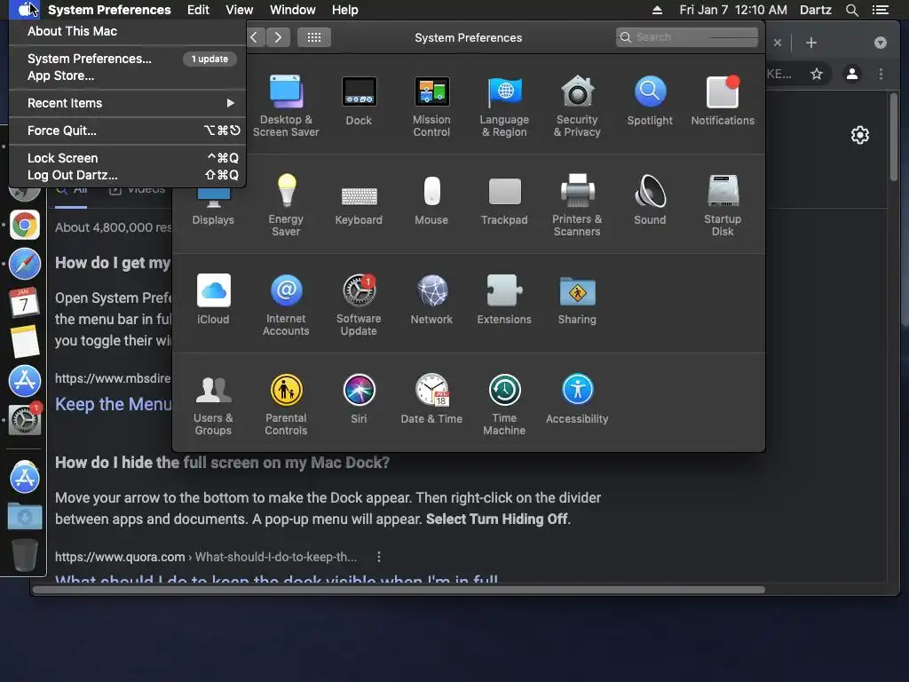Viewport: 909px width, 682px height.
Task: Open Printers & Scanners pane
Action: 577,205
